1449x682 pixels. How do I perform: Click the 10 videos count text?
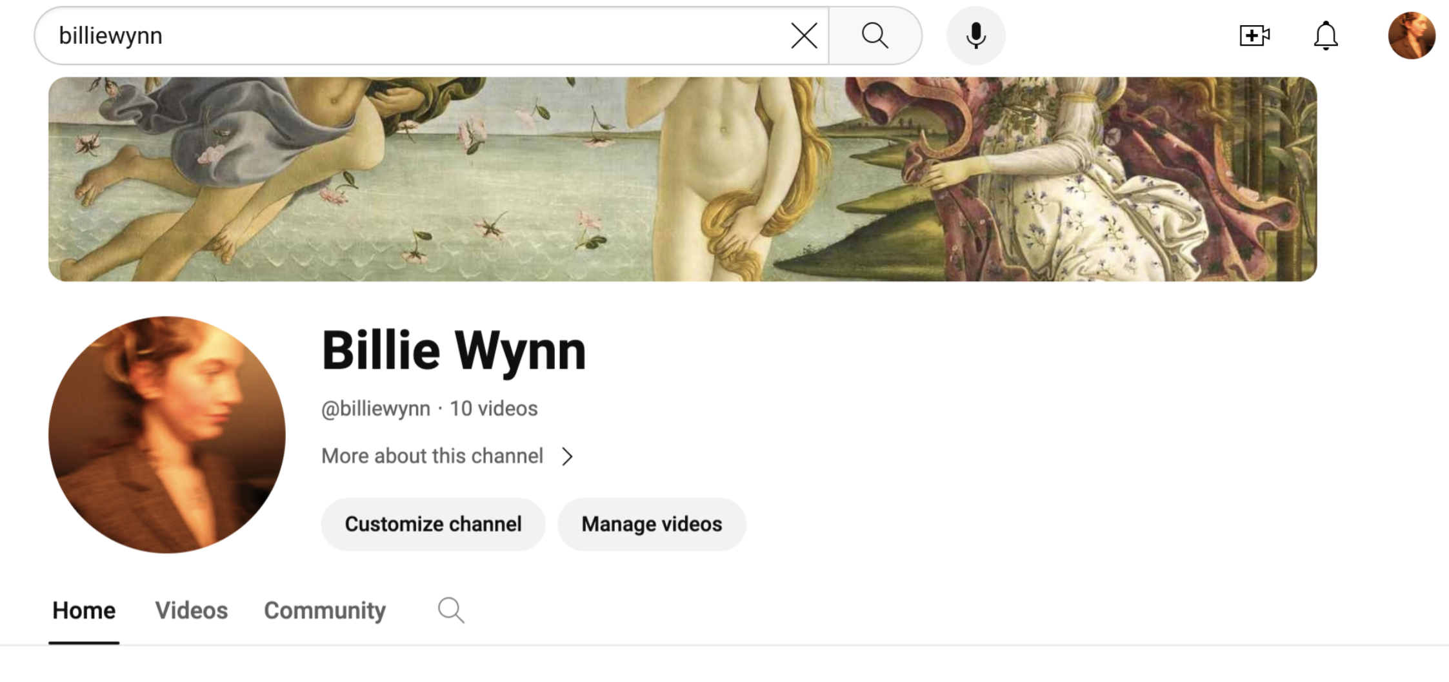pos(494,409)
